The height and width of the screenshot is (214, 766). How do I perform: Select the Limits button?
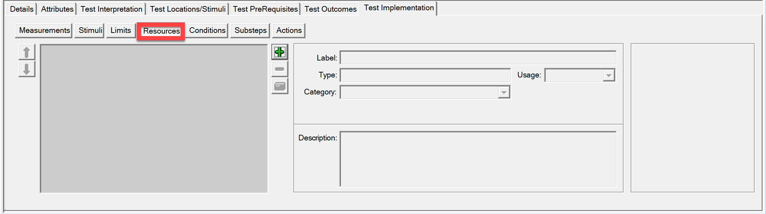(x=121, y=30)
